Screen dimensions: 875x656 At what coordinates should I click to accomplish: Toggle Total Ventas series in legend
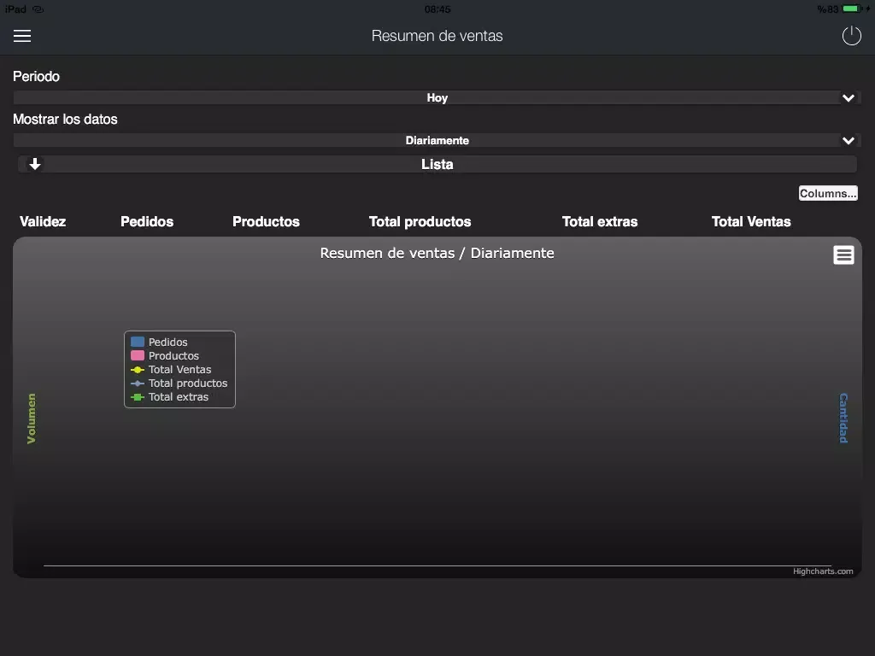coord(179,369)
